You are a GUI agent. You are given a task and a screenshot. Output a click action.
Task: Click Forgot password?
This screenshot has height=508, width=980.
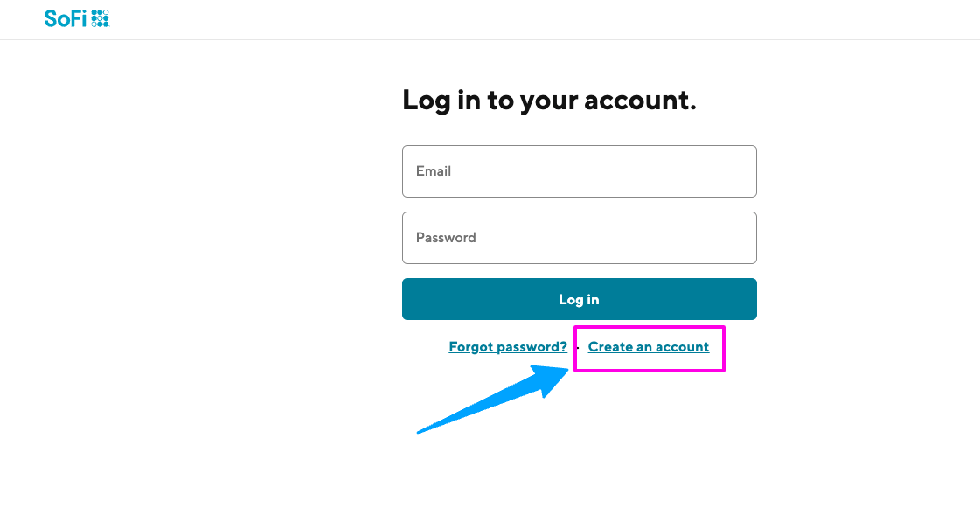coord(507,347)
